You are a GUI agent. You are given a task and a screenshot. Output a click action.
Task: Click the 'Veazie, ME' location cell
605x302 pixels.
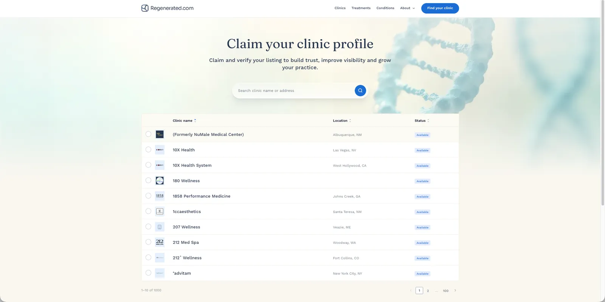tap(342, 227)
